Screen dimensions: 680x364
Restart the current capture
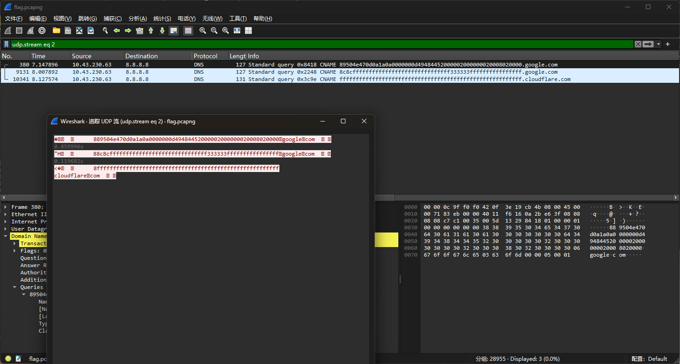point(31,30)
